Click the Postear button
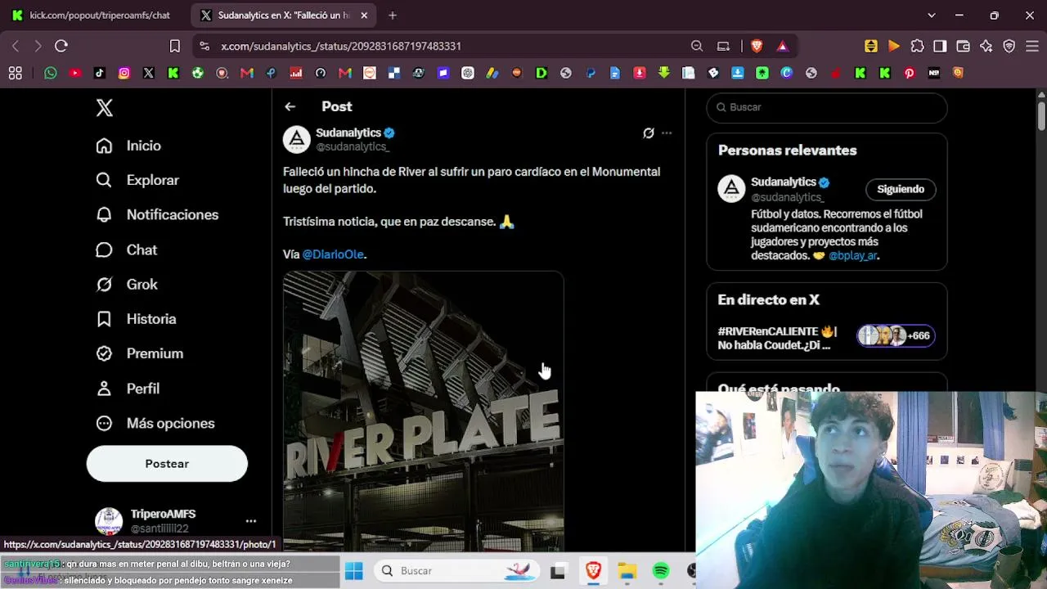 167,464
